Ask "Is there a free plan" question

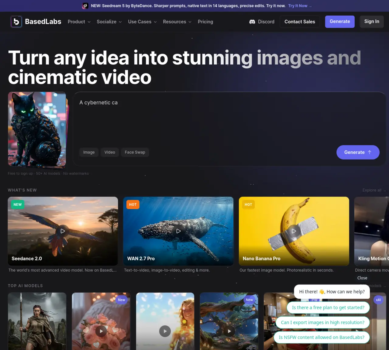coord(328,307)
